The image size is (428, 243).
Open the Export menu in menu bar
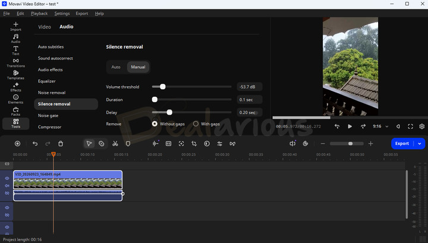point(82,13)
